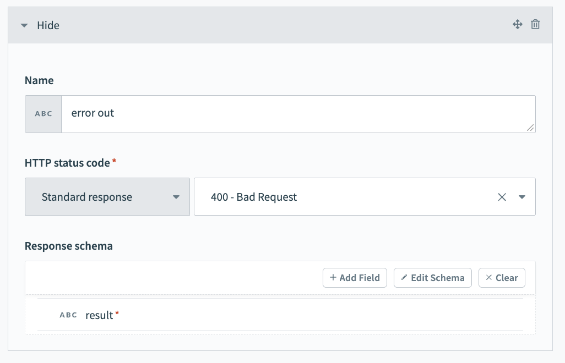Click the Hide header label

[x=48, y=25]
